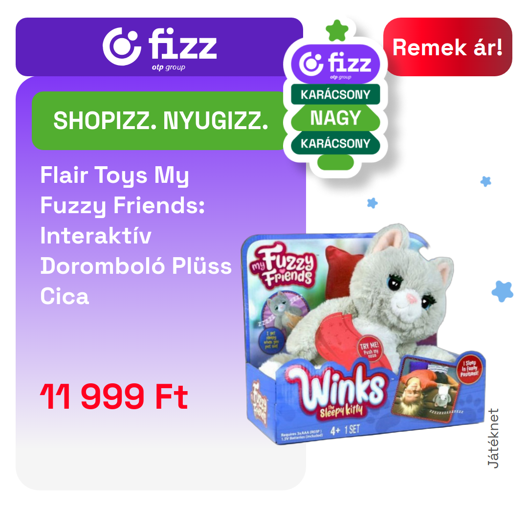The height and width of the screenshot is (528, 528).
Task: Click the NAGY tree label
Action: [x=335, y=118]
